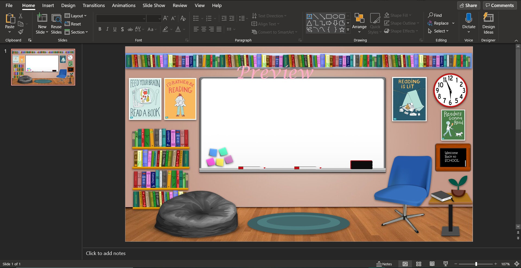Select the Text Highlight Color icon
The width and height of the screenshot is (521, 268).
pyautogui.click(x=165, y=29)
